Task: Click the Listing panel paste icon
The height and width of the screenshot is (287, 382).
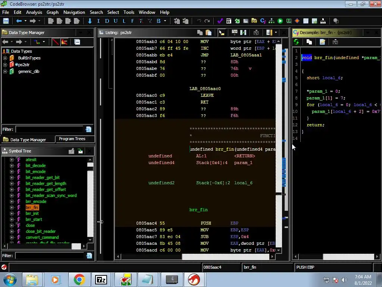Action: 209,33
